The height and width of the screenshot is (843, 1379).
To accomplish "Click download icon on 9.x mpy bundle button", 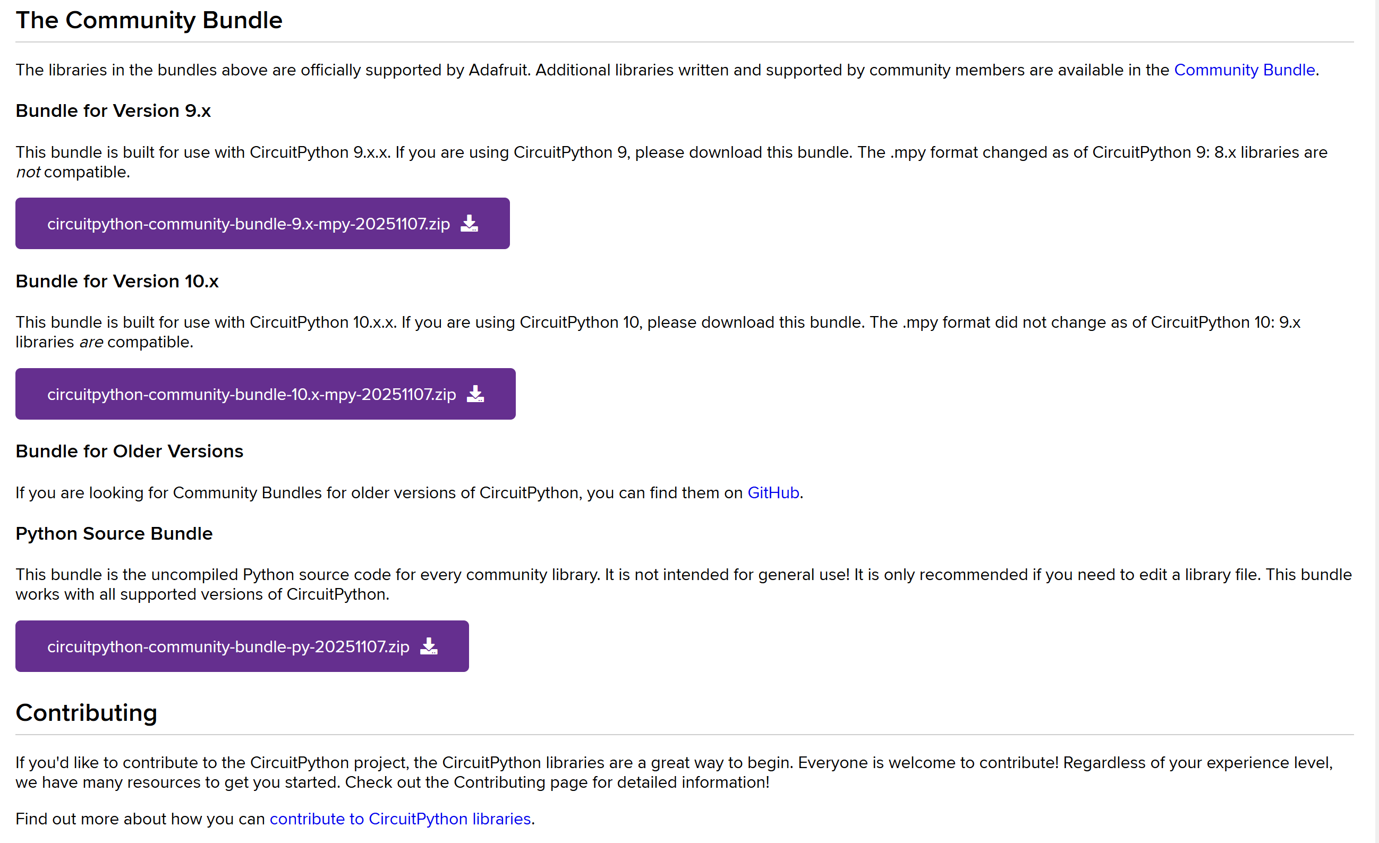I will coord(469,223).
